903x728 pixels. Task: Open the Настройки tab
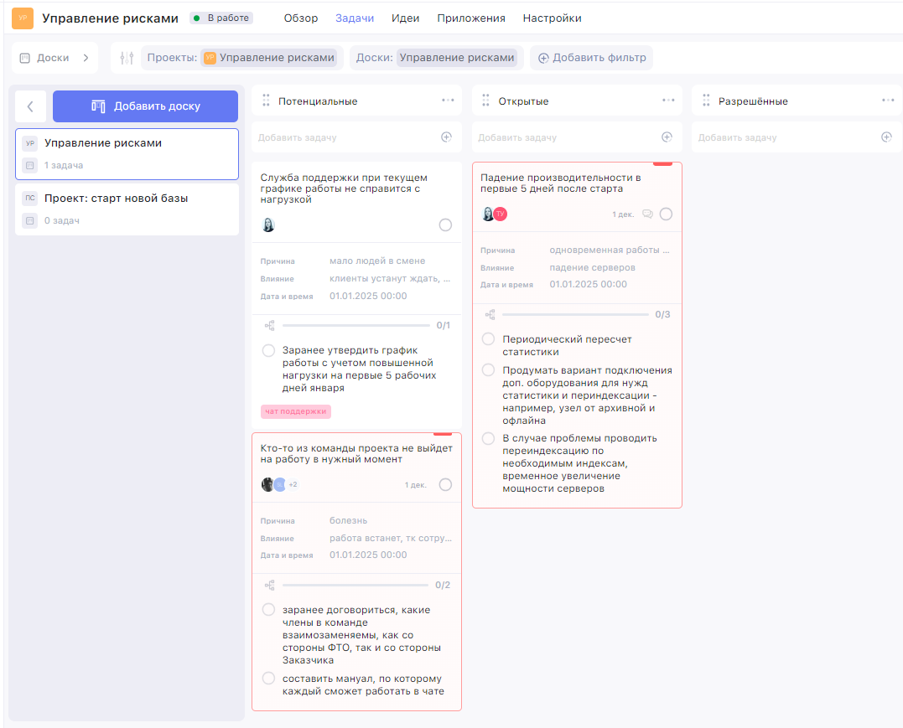click(x=552, y=18)
